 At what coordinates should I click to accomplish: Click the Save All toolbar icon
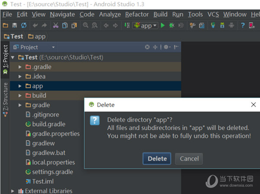[x=15, y=26]
